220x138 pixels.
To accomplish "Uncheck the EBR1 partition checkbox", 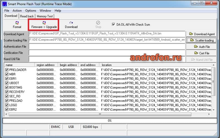I will tap(7, 78).
